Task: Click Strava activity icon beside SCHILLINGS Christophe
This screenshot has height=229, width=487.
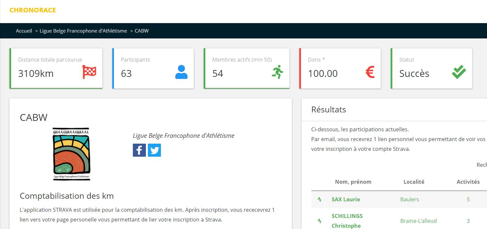Action: [320, 221]
